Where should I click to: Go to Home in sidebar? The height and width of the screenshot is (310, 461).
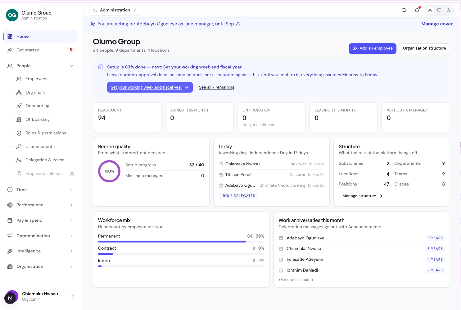click(40, 37)
